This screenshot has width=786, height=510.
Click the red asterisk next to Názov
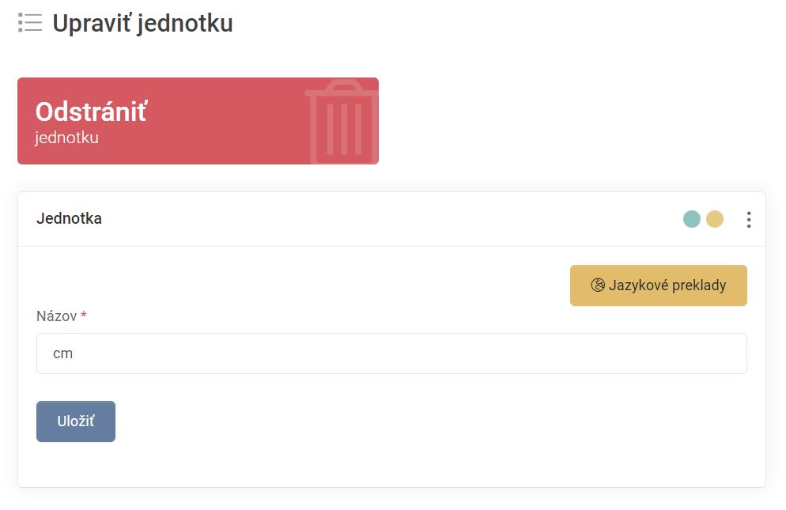point(83,316)
